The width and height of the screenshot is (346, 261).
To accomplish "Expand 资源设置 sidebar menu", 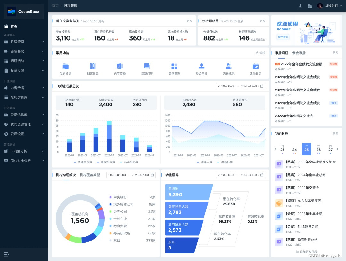I will click(x=43, y=134).
